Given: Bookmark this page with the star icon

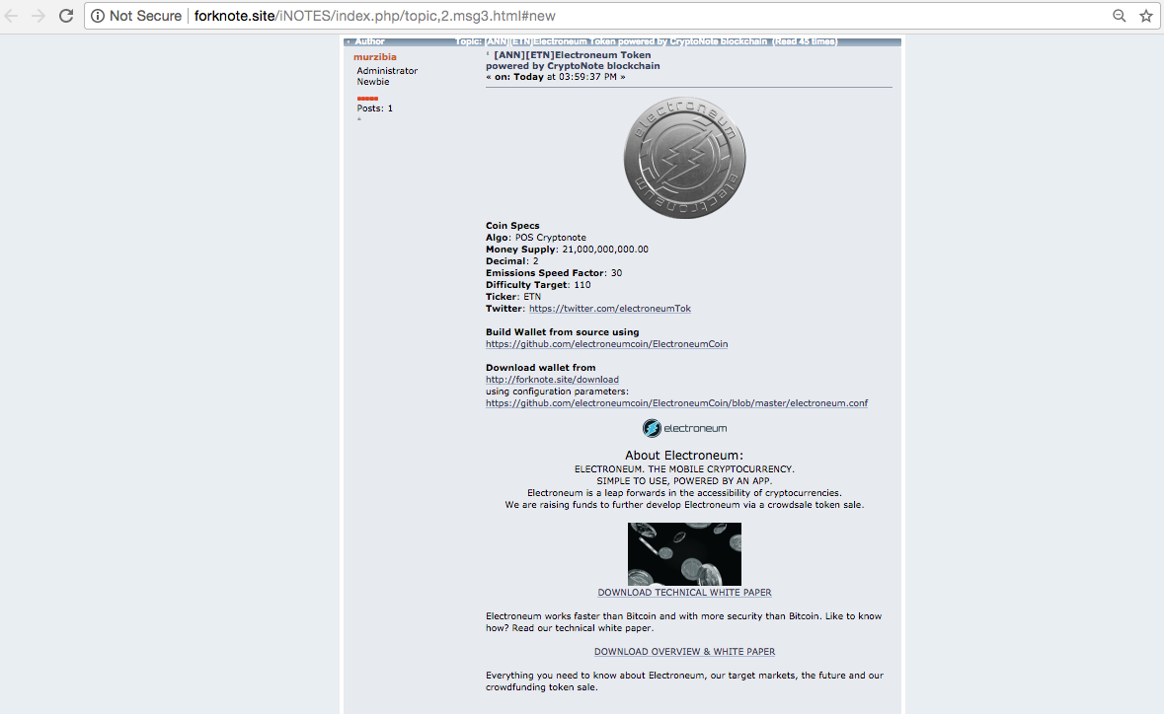Looking at the screenshot, I should 1146,16.
